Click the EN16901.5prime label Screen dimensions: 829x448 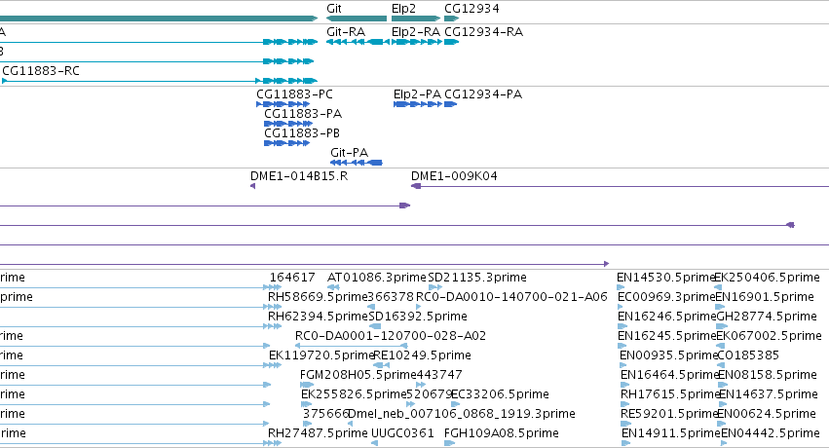(x=764, y=297)
